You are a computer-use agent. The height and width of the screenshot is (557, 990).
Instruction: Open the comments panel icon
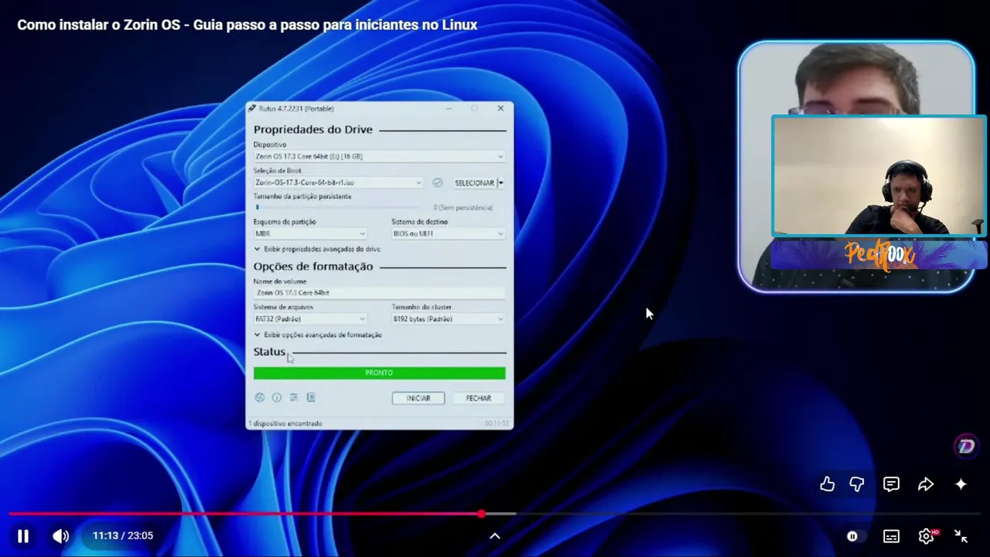(x=891, y=484)
